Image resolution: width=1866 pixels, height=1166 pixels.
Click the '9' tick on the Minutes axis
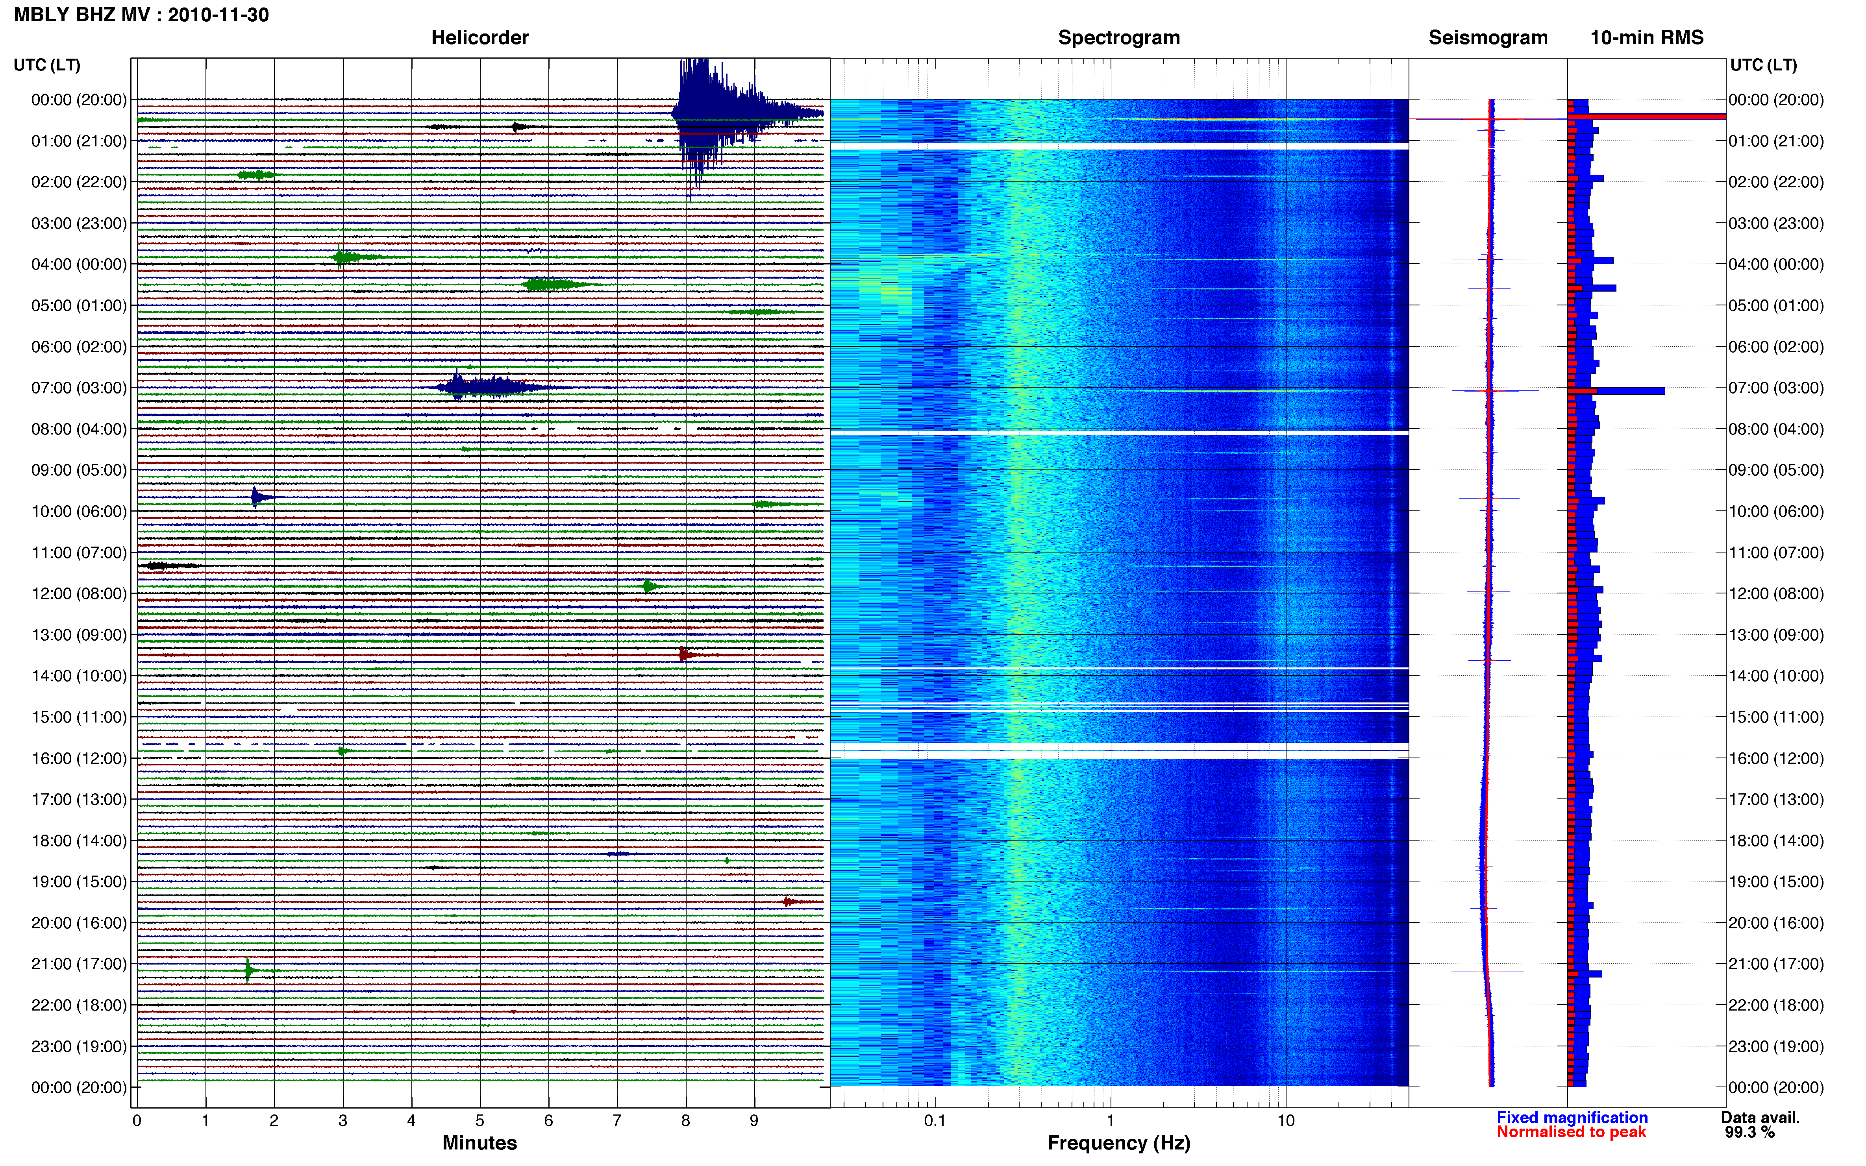click(753, 1120)
